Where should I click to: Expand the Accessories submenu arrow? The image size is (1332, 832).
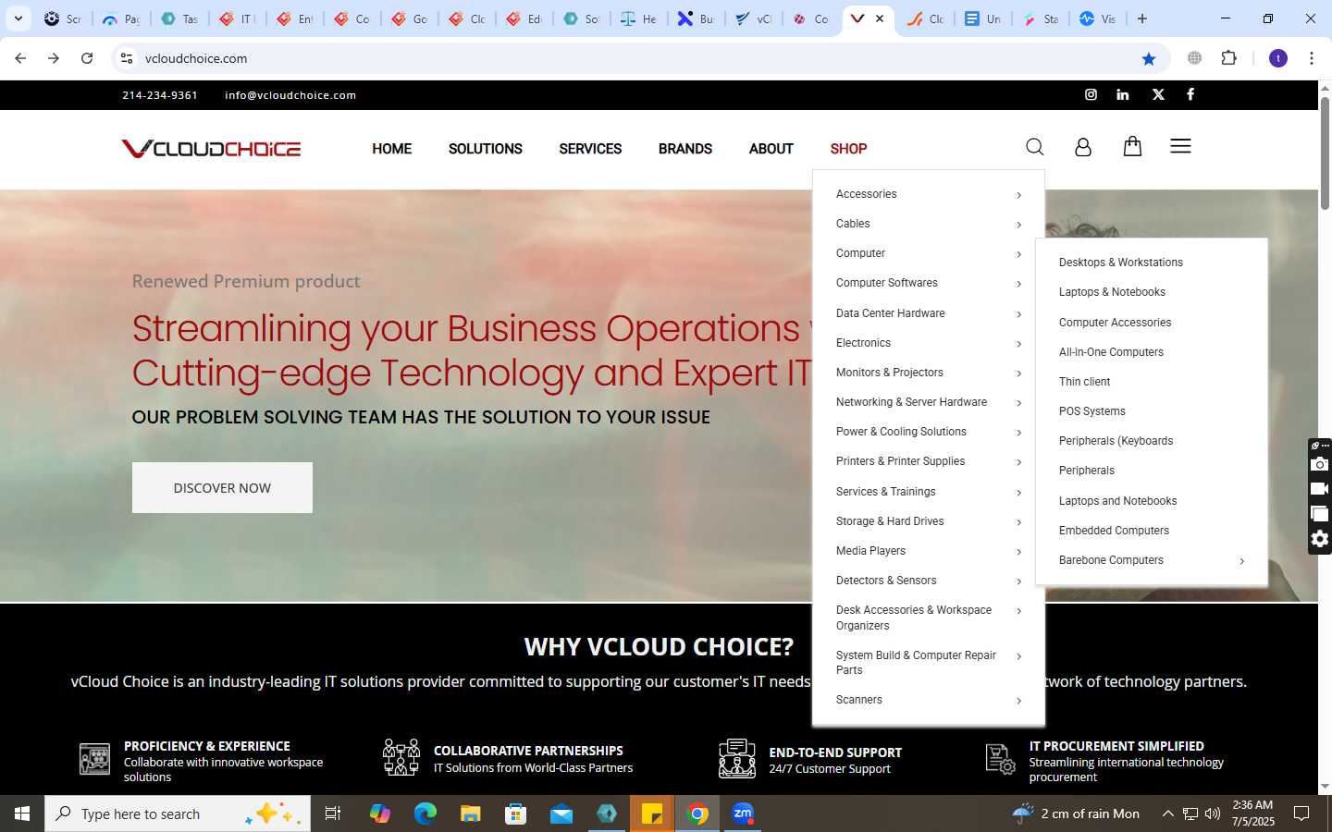[1018, 195]
